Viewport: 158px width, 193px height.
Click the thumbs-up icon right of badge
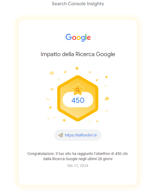click(x=107, y=99)
